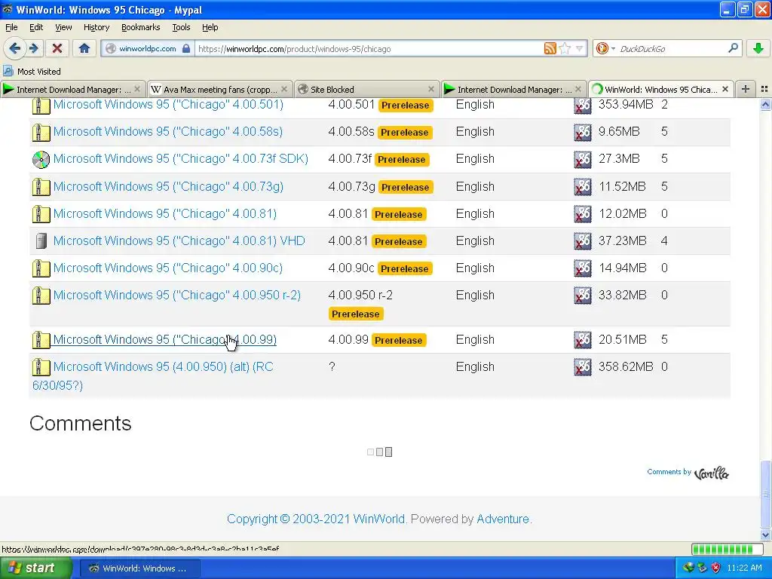Image resolution: width=772 pixels, height=579 pixels.
Task: Open the Adventure link in footer
Action: (503, 519)
